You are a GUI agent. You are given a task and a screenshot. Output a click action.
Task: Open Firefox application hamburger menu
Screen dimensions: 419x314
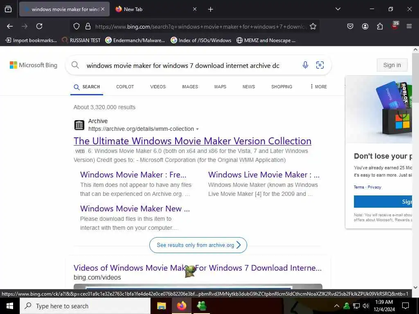pyautogui.click(x=409, y=26)
